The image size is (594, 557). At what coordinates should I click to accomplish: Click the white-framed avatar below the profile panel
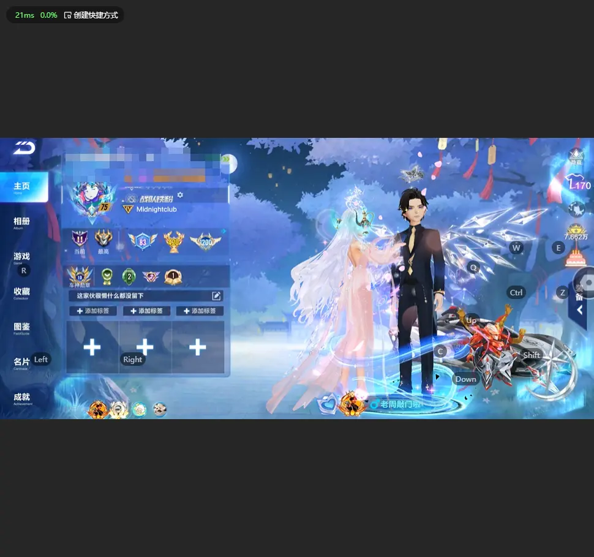tap(119, 409)
